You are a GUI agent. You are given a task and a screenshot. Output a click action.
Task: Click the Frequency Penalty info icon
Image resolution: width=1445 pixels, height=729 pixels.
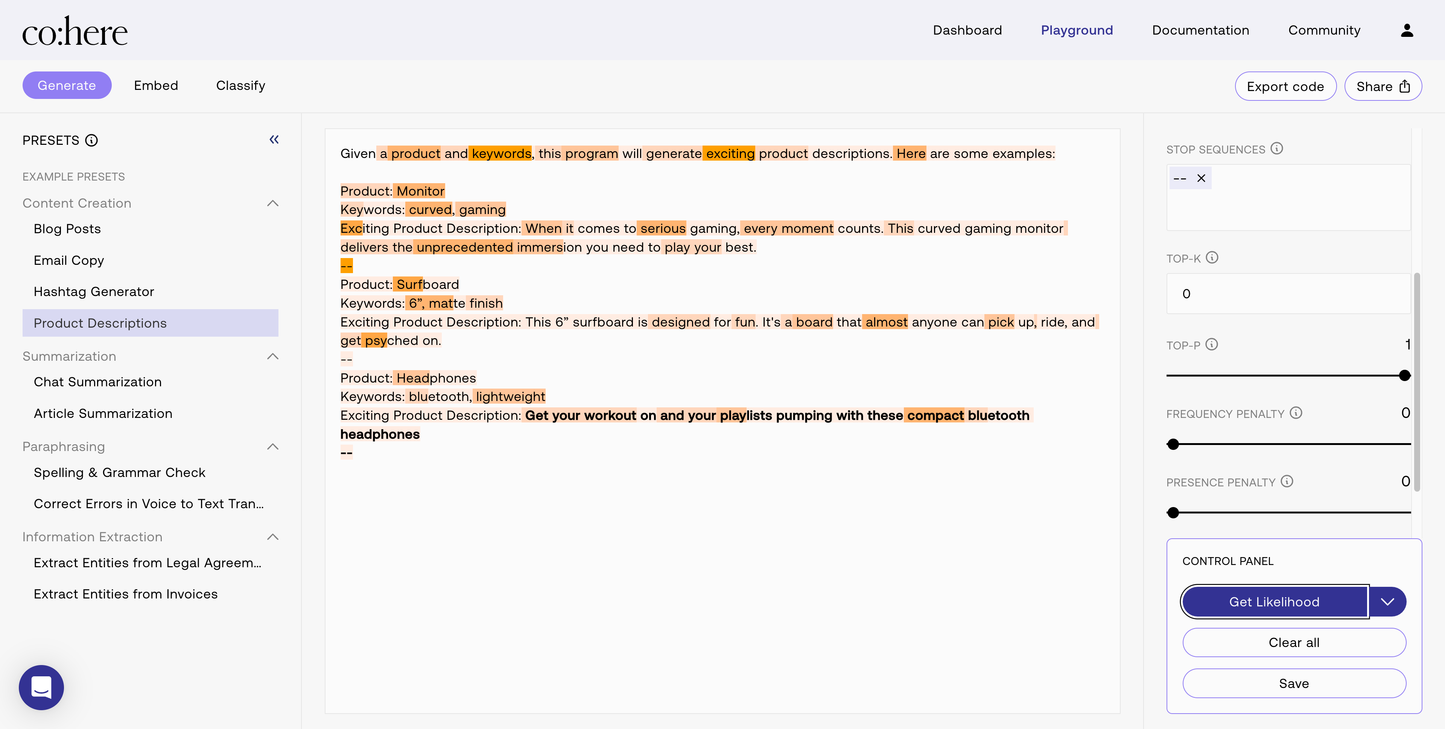pyautogui.click(x=1296, y=413)
